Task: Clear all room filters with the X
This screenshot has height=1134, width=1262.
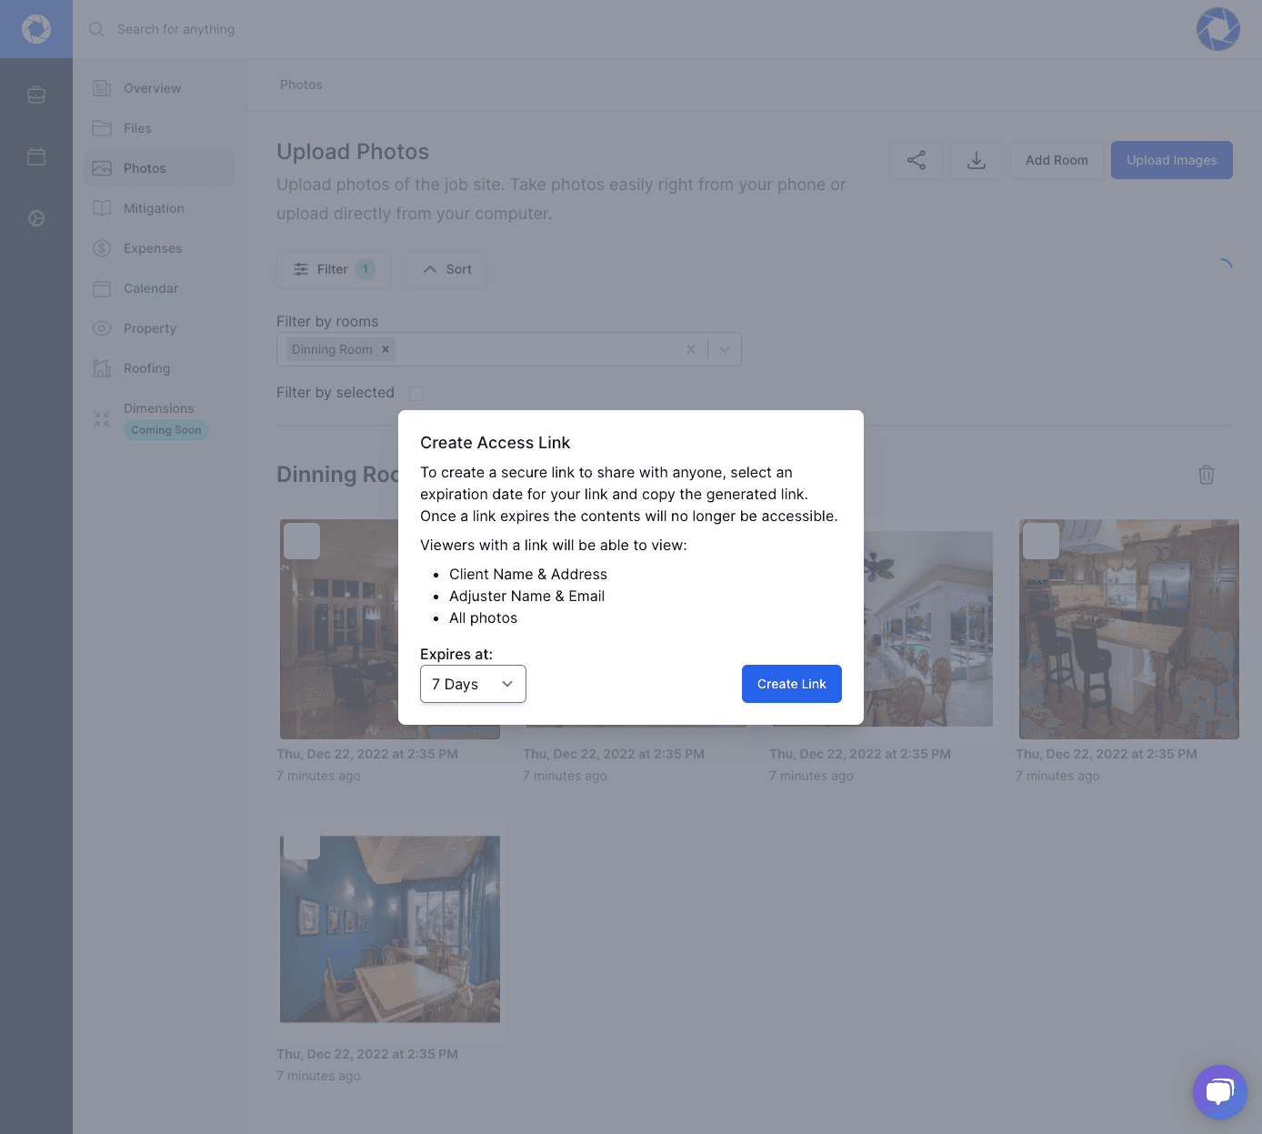Action: point(691,349)
